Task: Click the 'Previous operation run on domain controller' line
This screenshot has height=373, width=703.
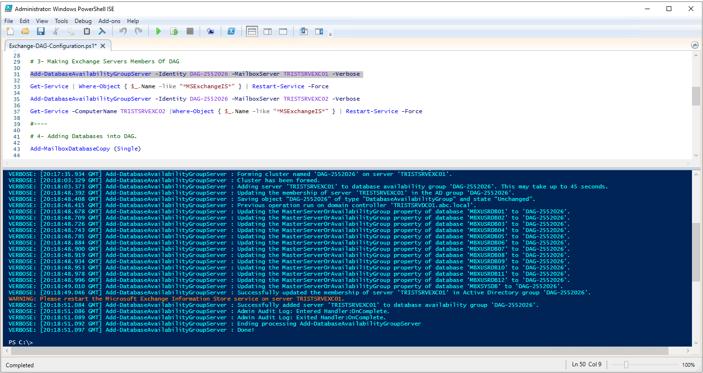Action: tap(242, 205)
